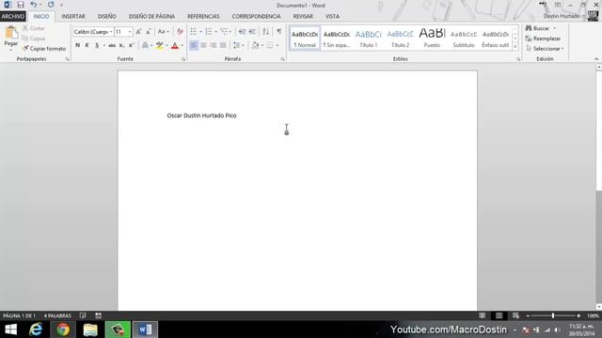602x338 pixels.
Task: Open the Párrafo dialog launcher
Action: pyautogui.click(x=282, y=59)
